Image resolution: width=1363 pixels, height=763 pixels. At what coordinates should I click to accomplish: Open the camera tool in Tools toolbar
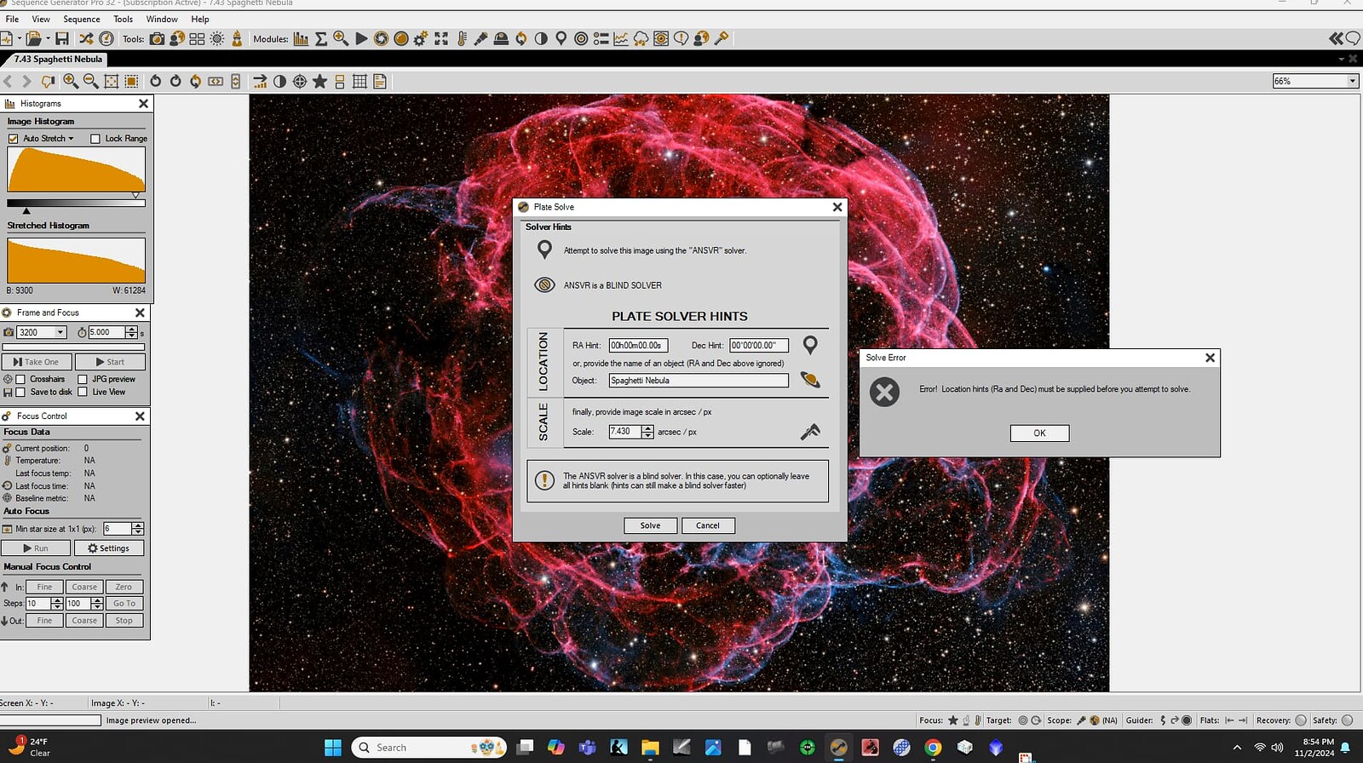coord(157,38)
